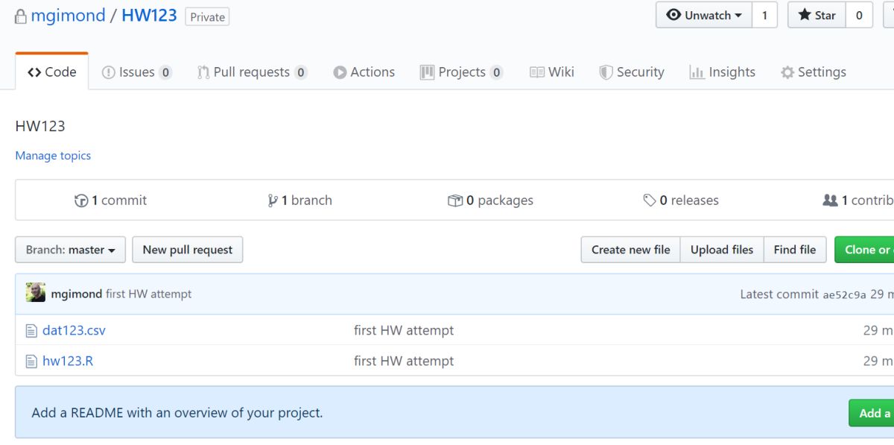Open the Pull requests tab
The width and height of the screenshot is (894, 445).
point(253,72)
